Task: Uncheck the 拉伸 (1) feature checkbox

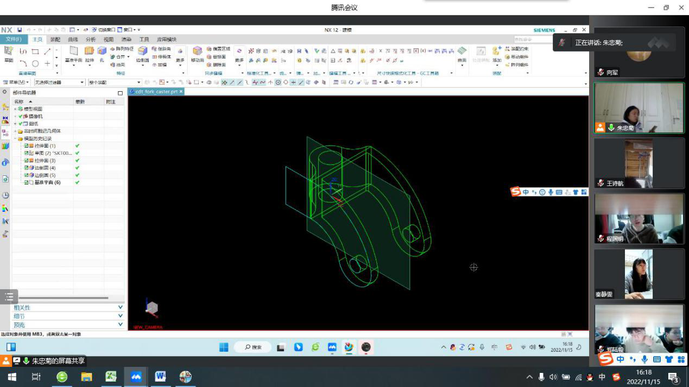Action: pyautogui.click(x=26, y=146)
